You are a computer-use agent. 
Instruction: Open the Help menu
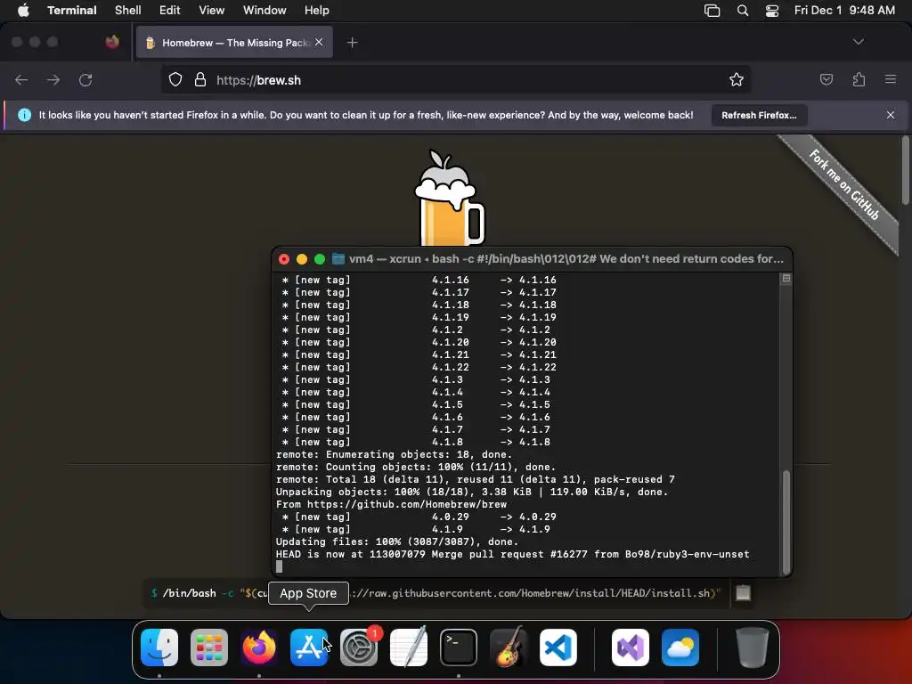point(316,11)
